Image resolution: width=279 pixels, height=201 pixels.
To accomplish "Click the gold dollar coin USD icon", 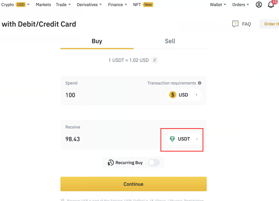I will point(172,95).
